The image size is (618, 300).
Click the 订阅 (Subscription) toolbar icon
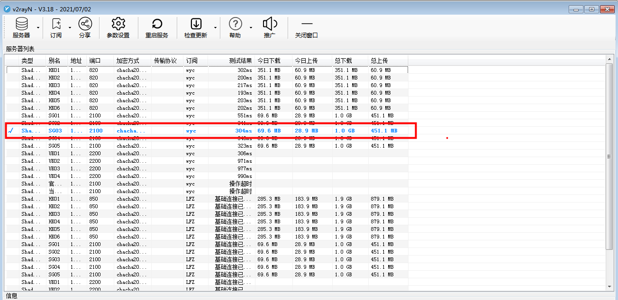56,24
